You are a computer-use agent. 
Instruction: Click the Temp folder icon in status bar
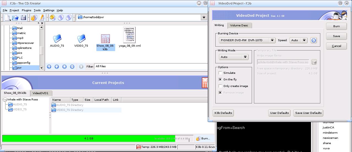pyautogui.click(x=139, y=147)
